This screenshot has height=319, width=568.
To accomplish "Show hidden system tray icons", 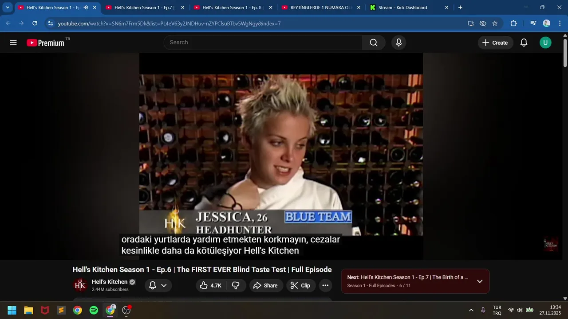I will point(471,310).
